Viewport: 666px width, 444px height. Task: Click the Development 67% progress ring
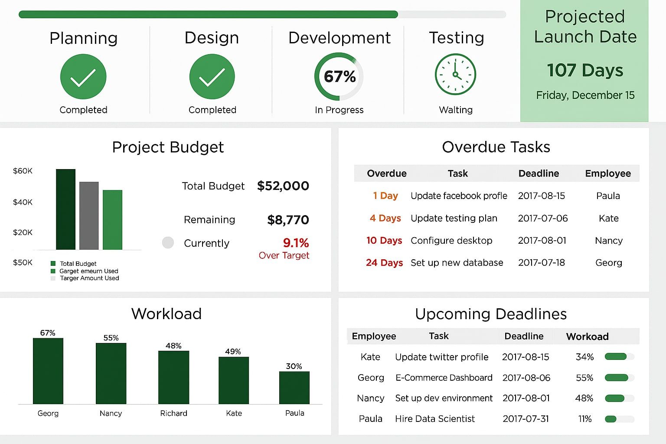[339, 77]
